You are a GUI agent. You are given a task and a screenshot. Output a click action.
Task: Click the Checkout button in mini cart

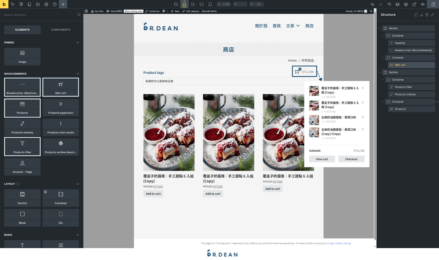[x=351, y=159]
